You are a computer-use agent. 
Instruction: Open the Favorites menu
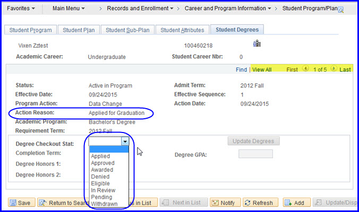[21, 8]
